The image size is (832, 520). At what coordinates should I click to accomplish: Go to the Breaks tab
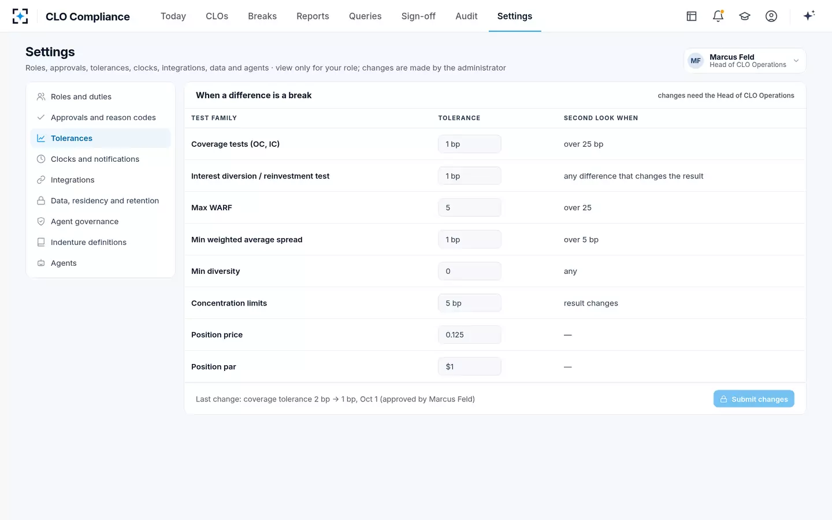262,16
